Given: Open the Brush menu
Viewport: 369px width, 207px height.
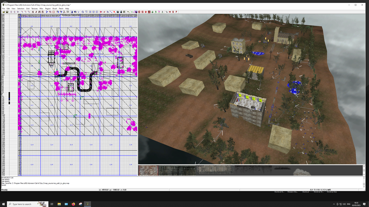Looking at the screenshot, I should click(x=55, y=8).
